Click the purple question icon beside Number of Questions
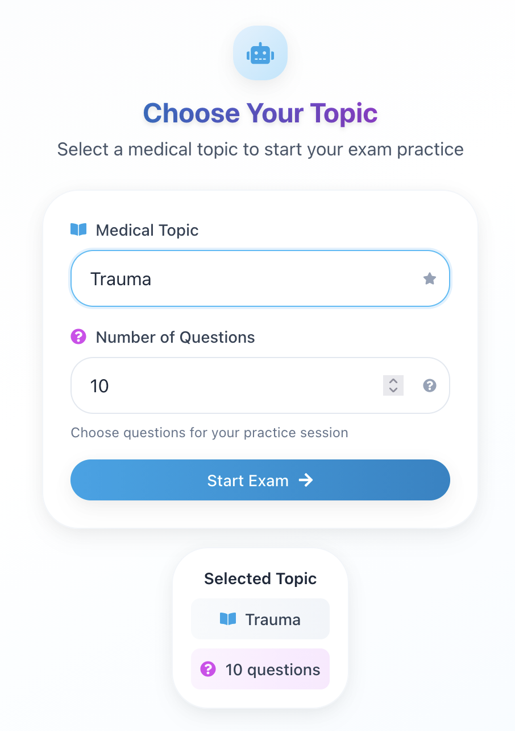This screenshot has width=515, height=731. (x=78, y=337)
